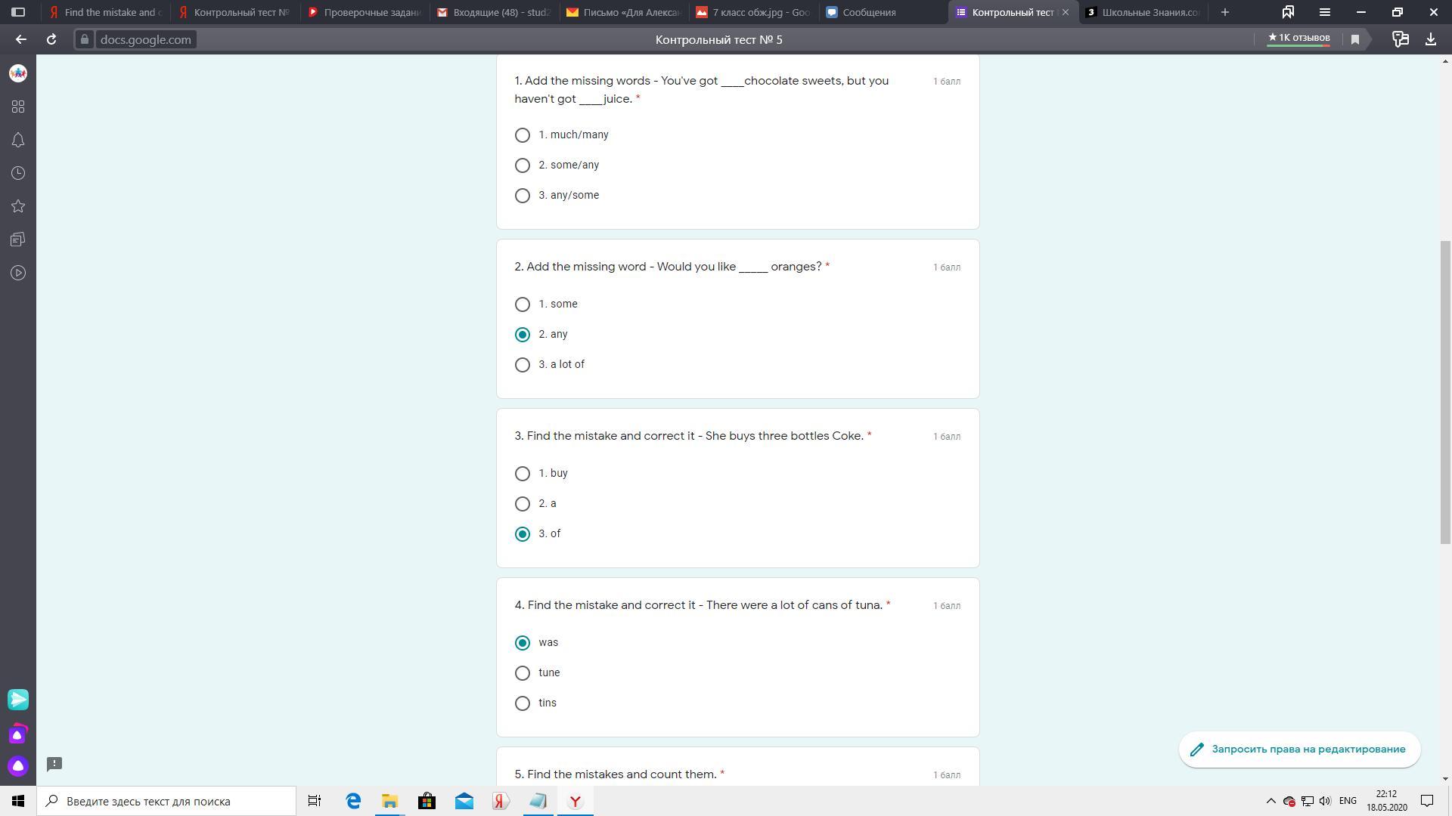Open history clock icon in sidebar
Screen dimensions: 1452x816
click(x=18, y=173)
